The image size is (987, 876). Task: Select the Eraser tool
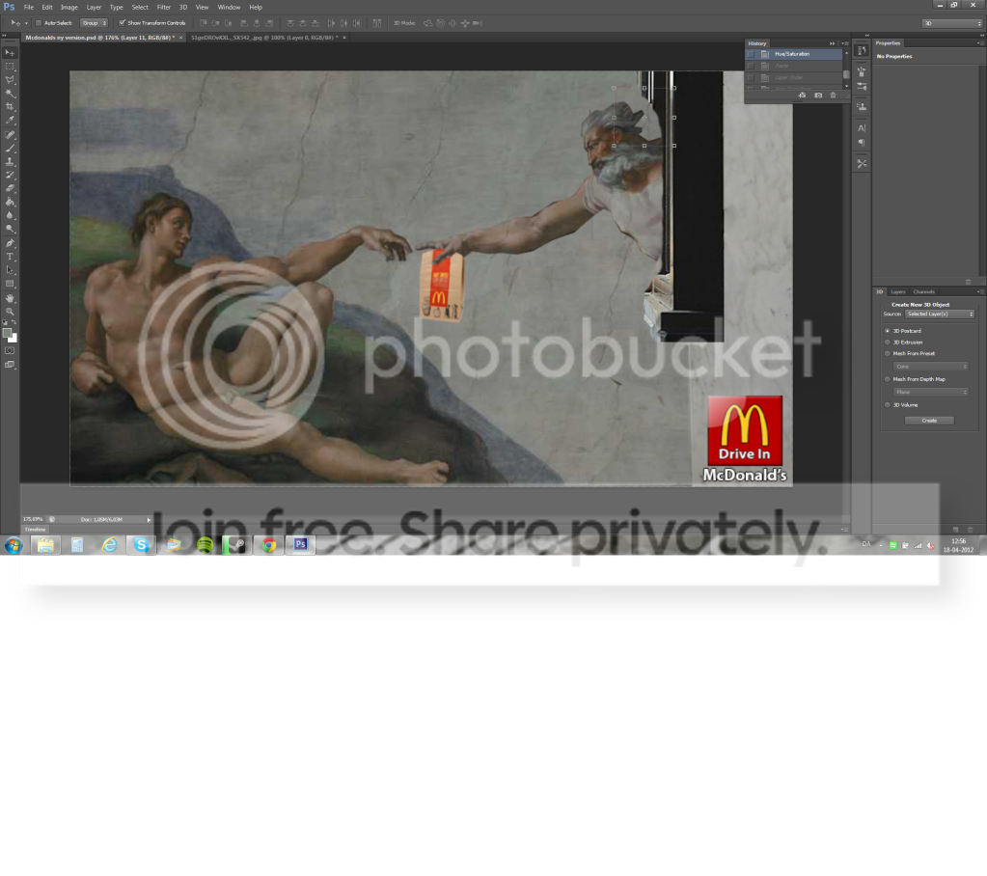click(10, 188)
